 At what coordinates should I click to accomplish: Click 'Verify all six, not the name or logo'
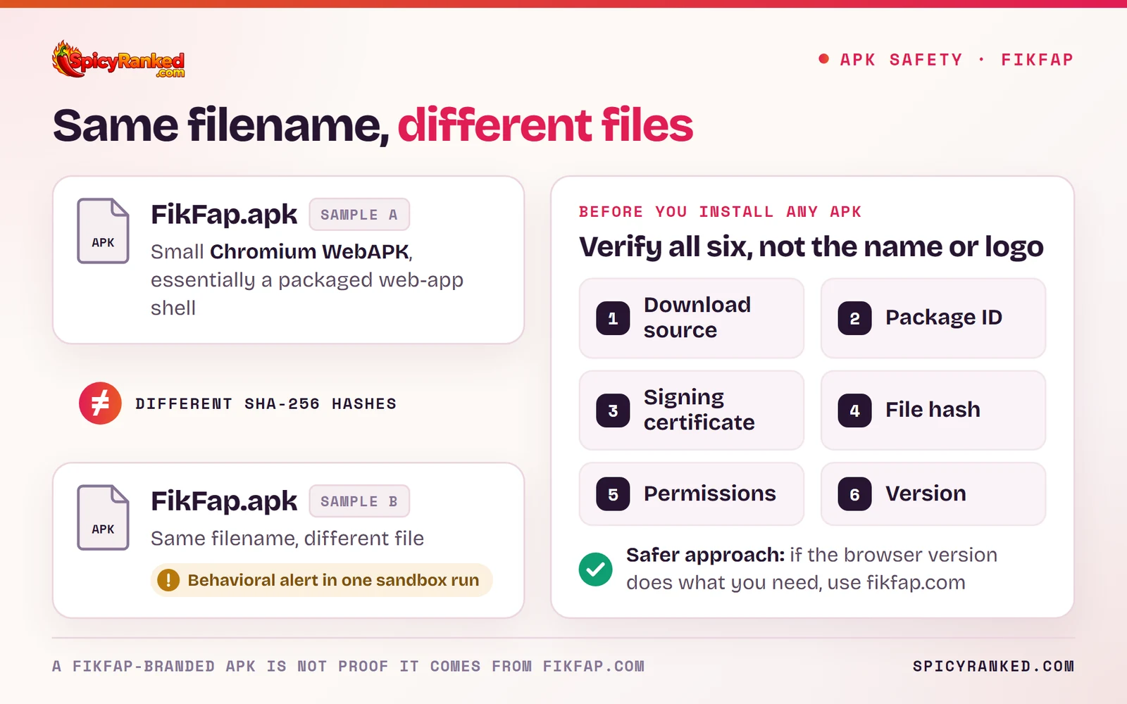point(811,247)
